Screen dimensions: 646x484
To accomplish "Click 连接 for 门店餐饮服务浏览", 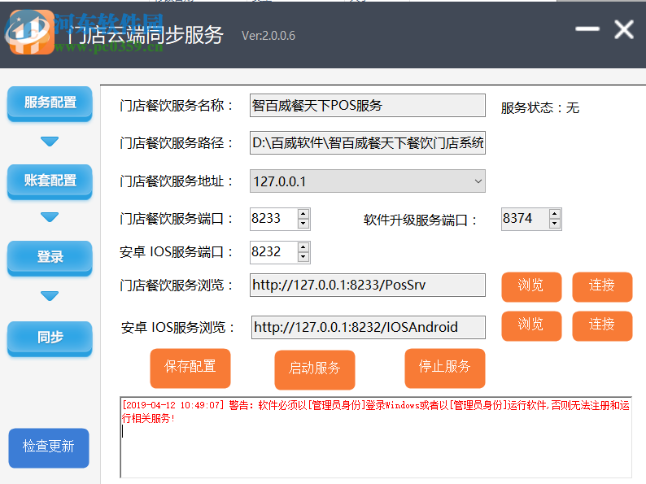I will pyautogui.click(x=602, y=286).
